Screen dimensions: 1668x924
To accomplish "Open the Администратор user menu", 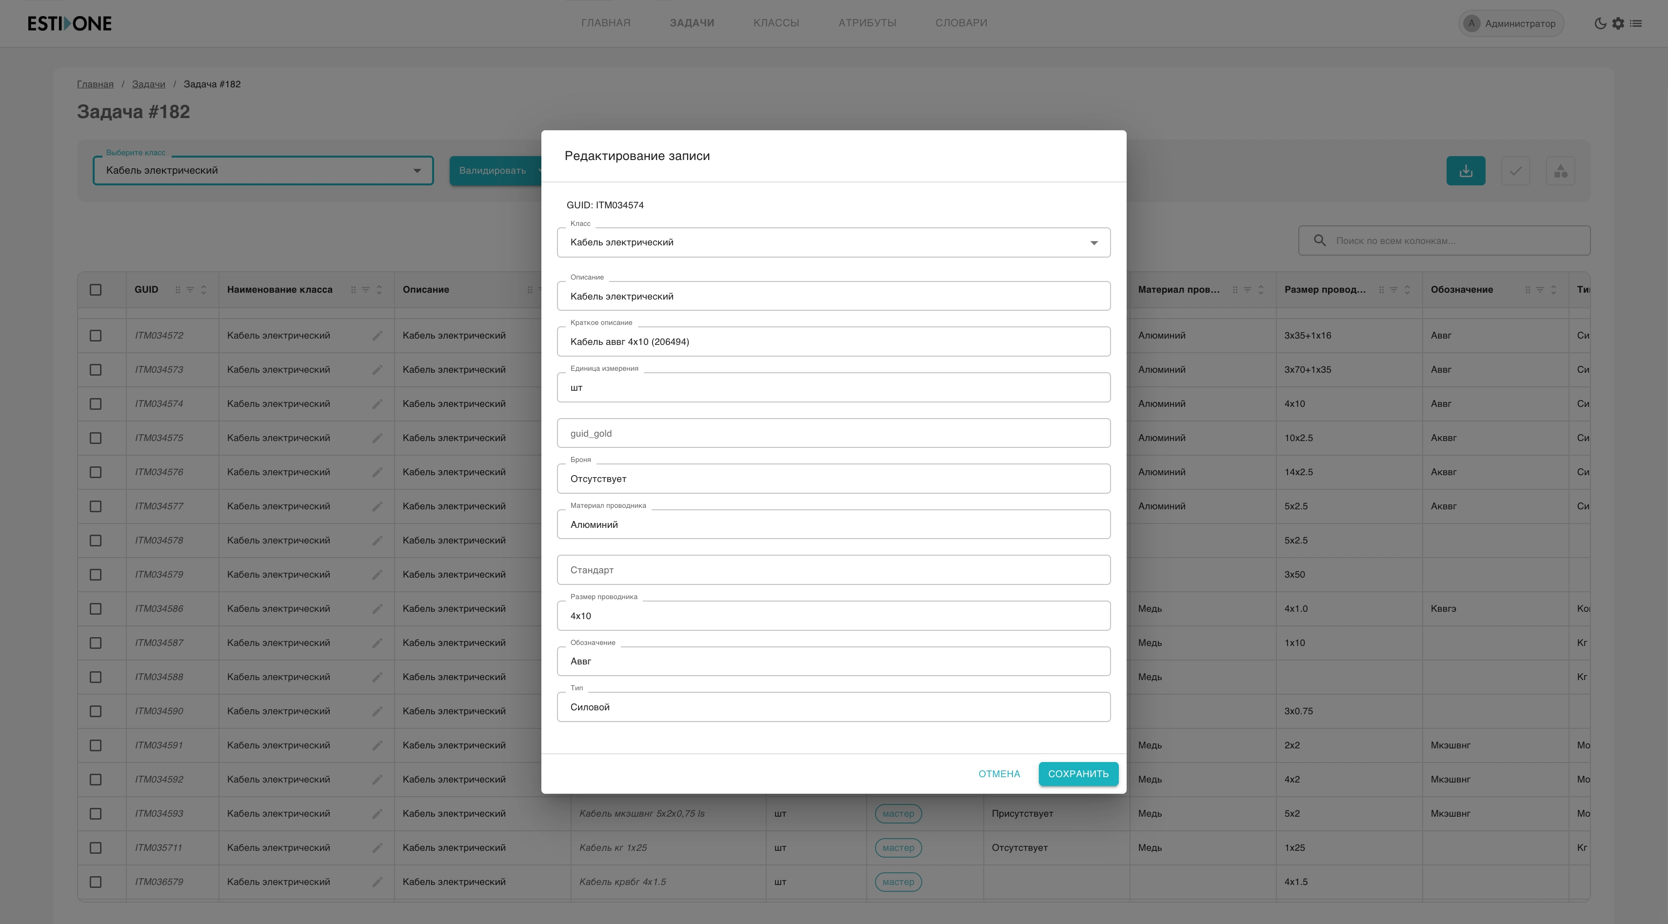I will point(1510,23).
